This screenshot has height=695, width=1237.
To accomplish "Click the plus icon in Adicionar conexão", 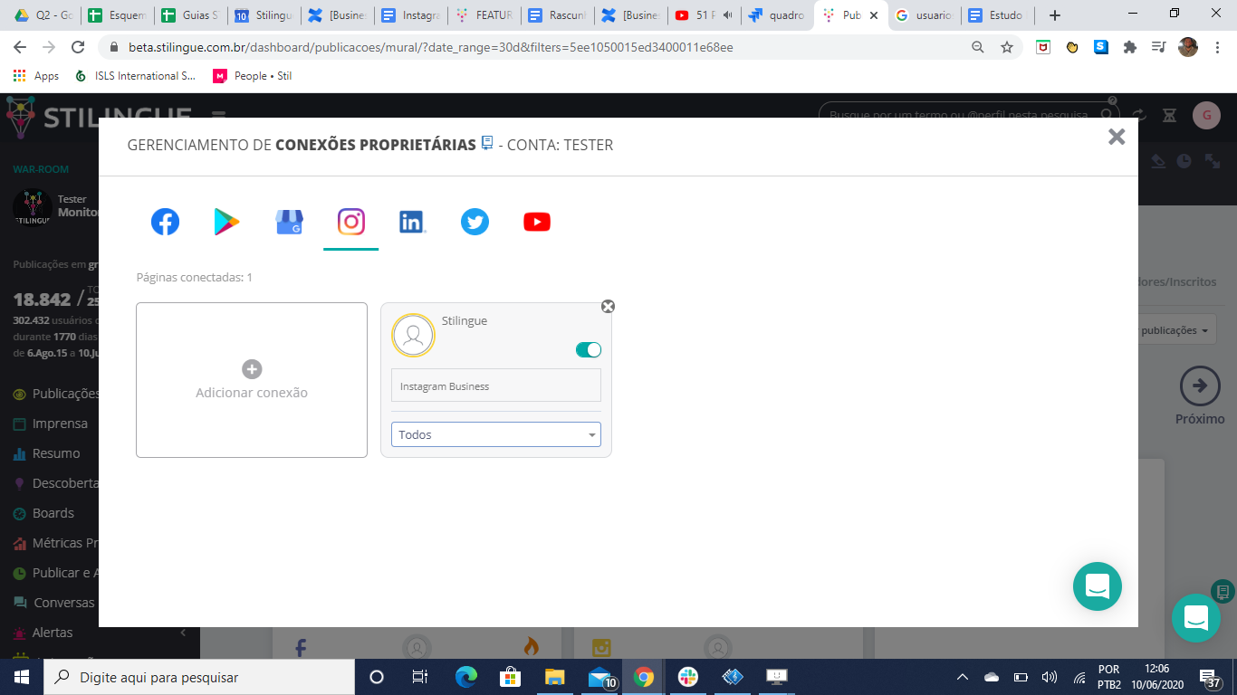I will click(252, 369).
